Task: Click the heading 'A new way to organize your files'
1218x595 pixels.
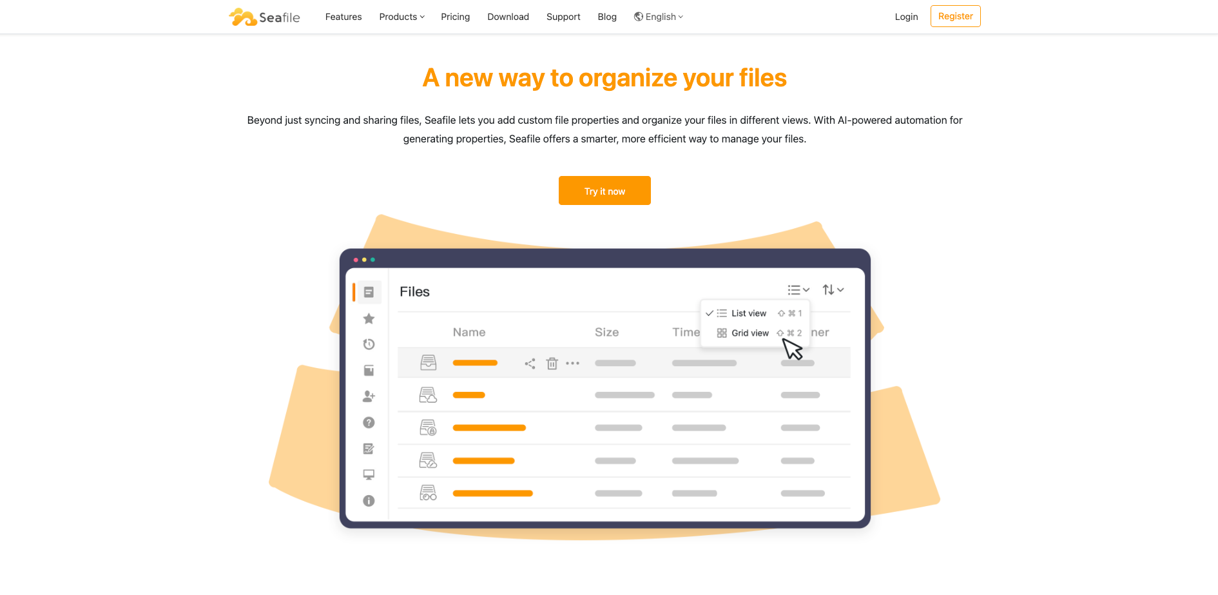Action: (x=604, y=78)
